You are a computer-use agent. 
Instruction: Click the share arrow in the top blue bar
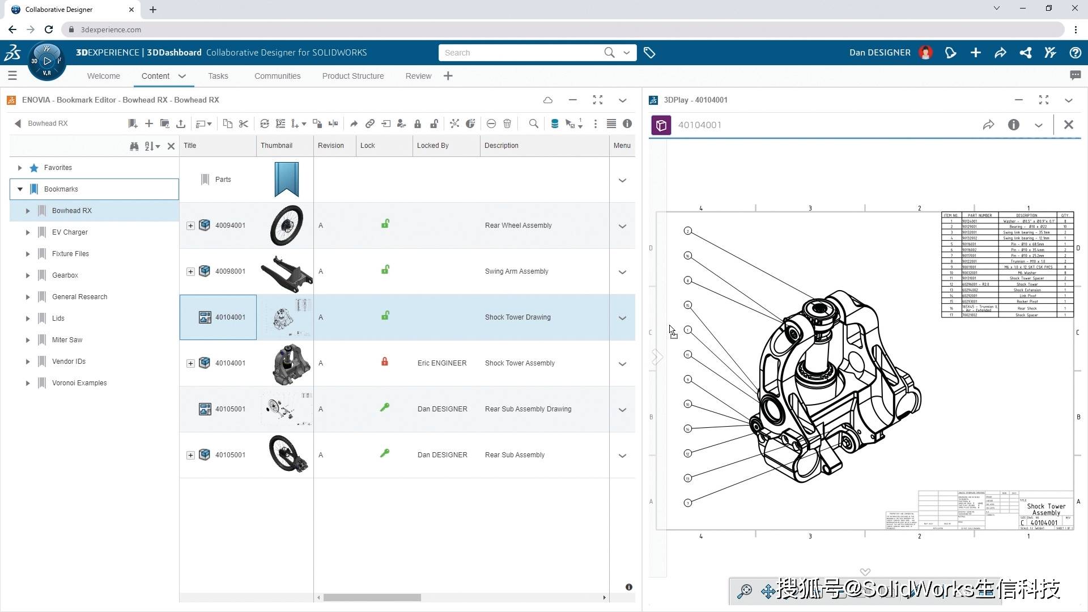pyautogui.click(x=1000, y=53)
